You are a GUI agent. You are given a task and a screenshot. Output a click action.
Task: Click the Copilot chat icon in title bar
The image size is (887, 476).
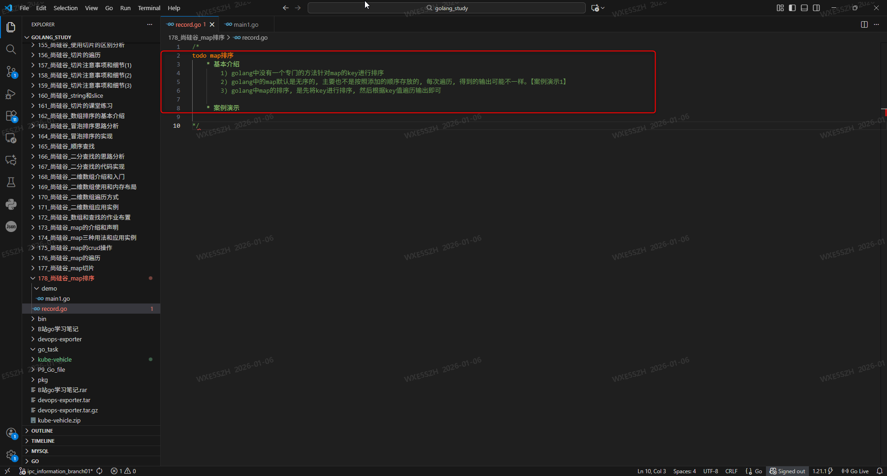(x=595, y=8)
